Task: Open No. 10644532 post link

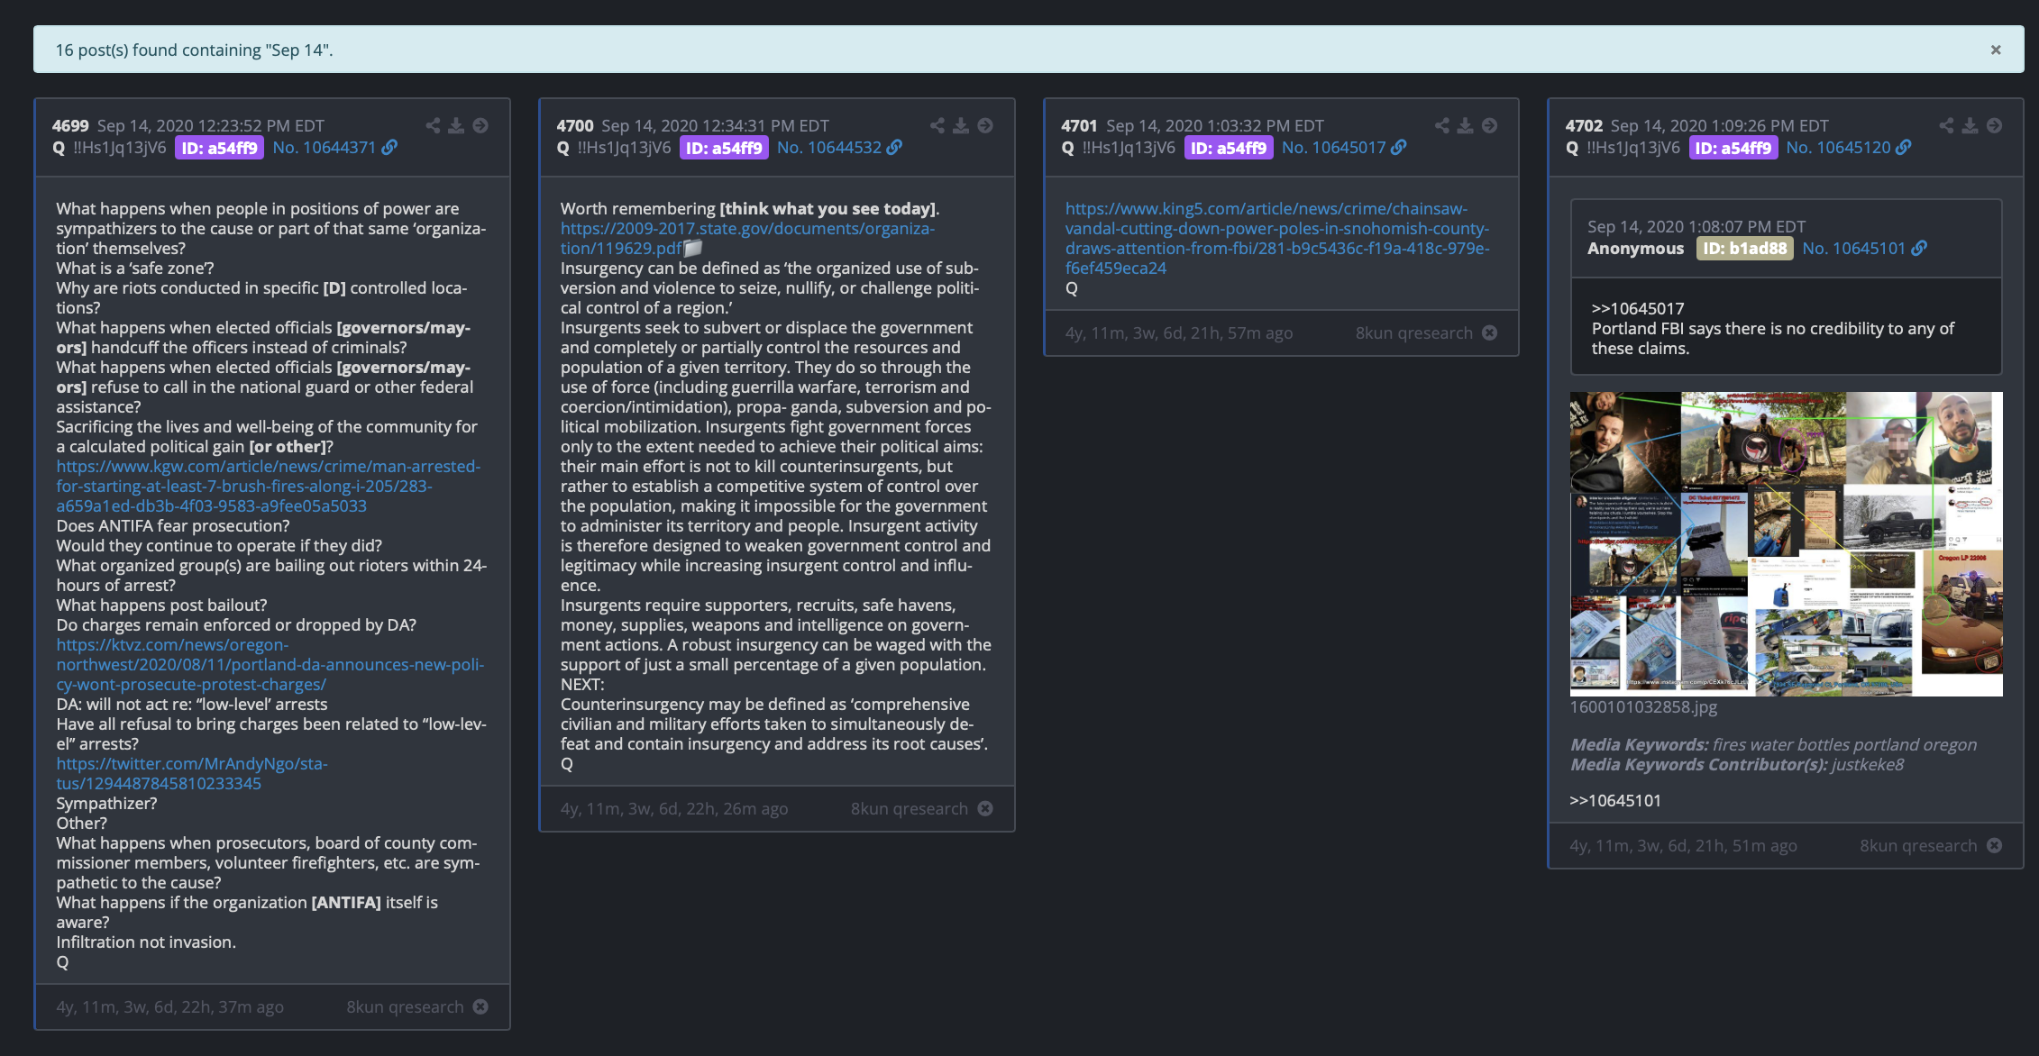Action: (829, 148)
